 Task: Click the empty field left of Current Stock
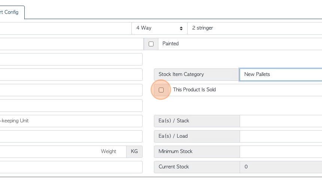point(71,167)
